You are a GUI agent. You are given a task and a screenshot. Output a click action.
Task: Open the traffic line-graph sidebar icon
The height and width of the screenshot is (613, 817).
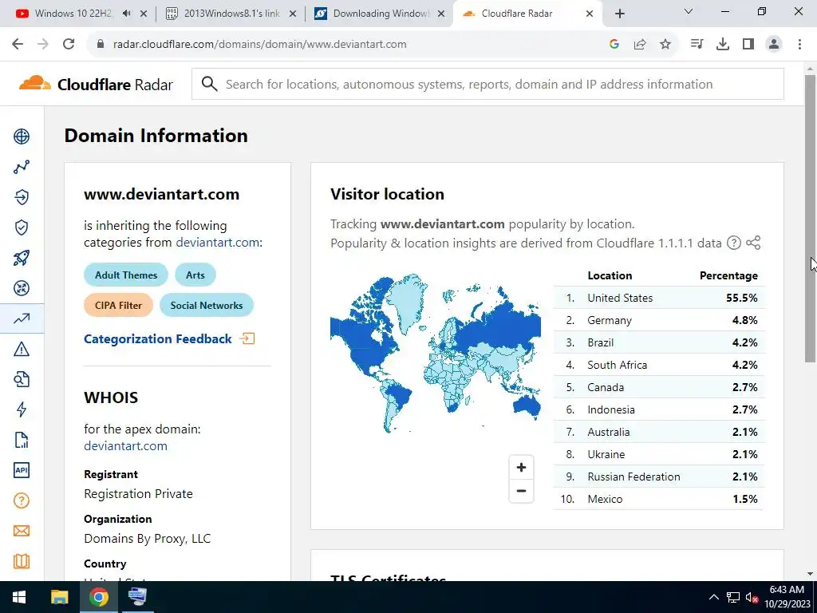22,167
